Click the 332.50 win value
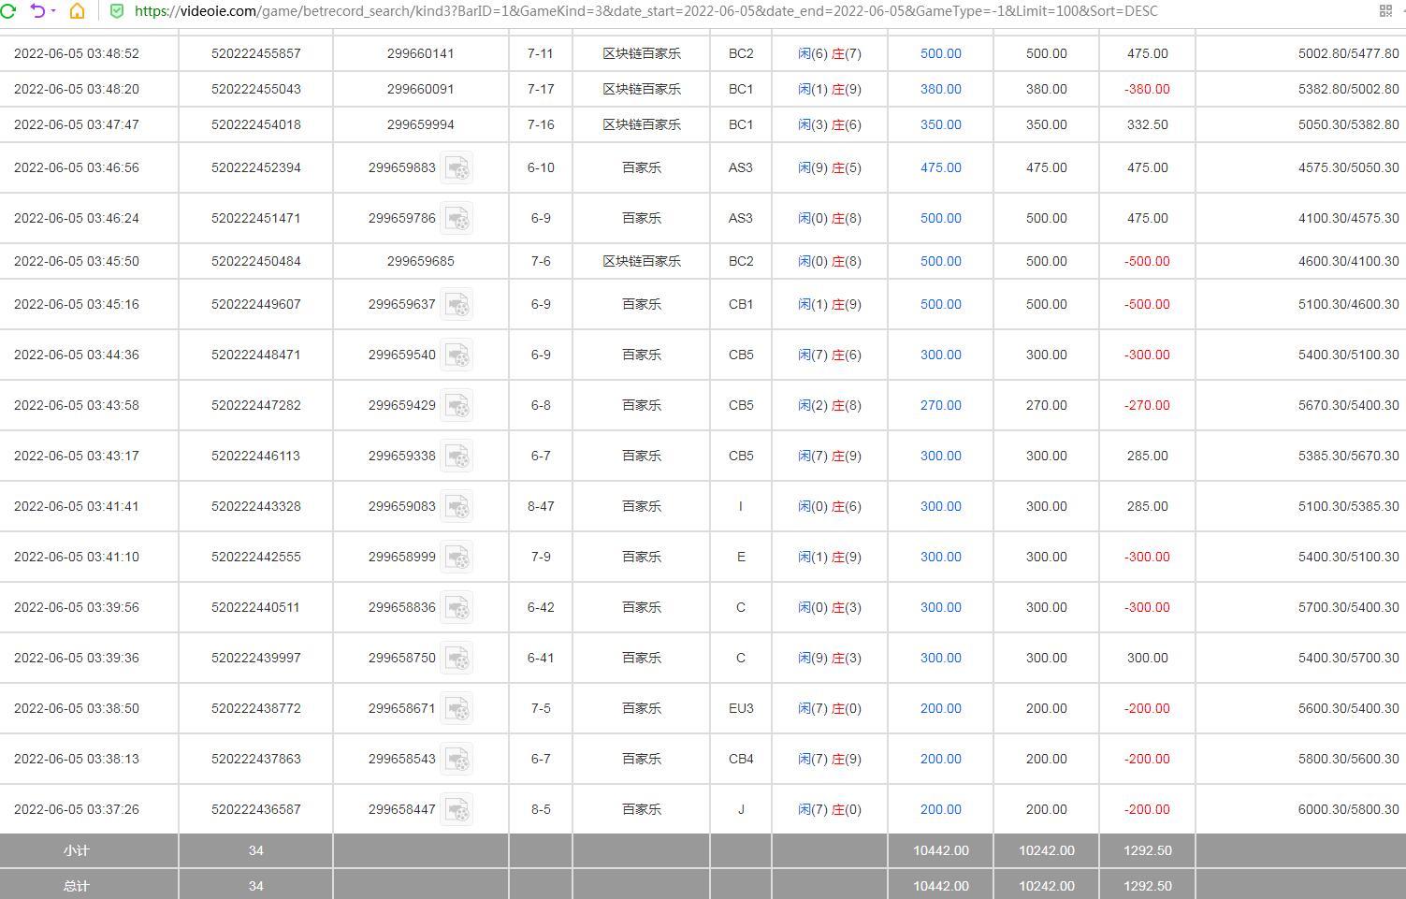Viewport: 1406px width, 899px height. point(1147,124)
